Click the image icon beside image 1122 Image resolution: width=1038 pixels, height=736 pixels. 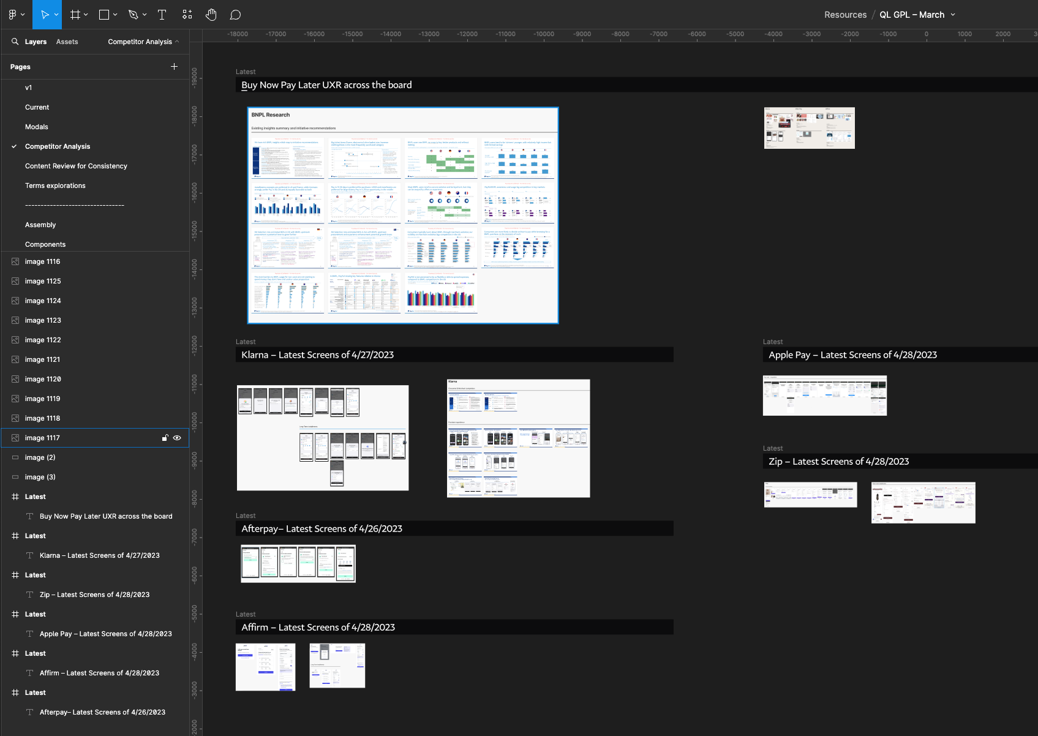click(x=15, y=340)
